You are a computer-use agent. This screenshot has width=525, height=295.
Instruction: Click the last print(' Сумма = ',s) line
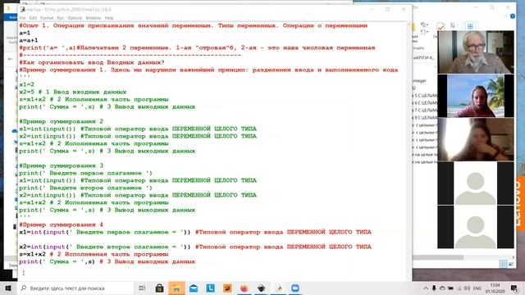coord(107,261)
